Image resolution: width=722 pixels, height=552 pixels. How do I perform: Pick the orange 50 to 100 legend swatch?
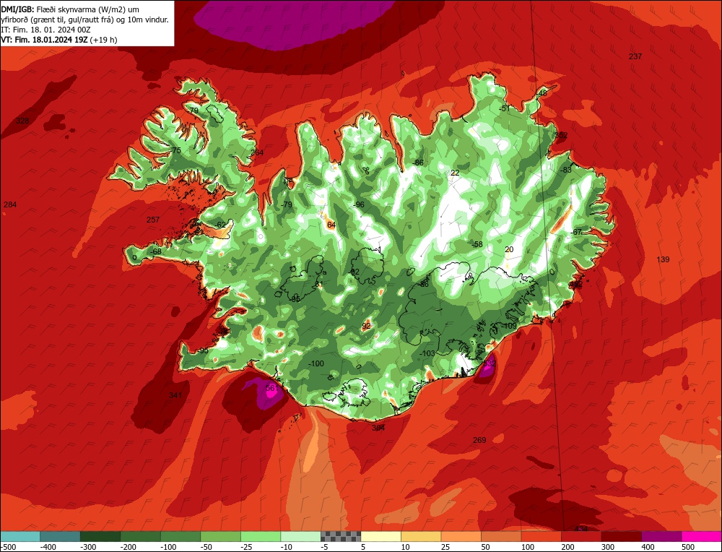click(501, 536)
